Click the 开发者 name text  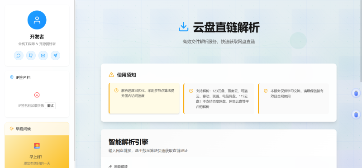[37, 37]
